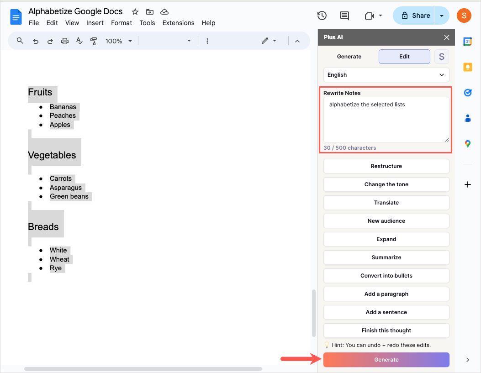The image size is (481, 373).
Task: Open the English language dropdown
Action: point(386,75)
